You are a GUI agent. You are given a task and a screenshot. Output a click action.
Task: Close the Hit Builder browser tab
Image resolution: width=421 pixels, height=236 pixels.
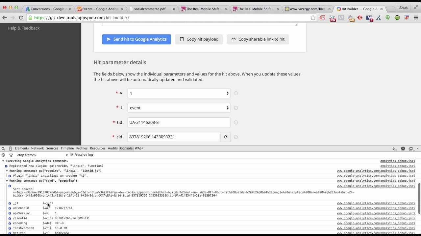(381, 9)
